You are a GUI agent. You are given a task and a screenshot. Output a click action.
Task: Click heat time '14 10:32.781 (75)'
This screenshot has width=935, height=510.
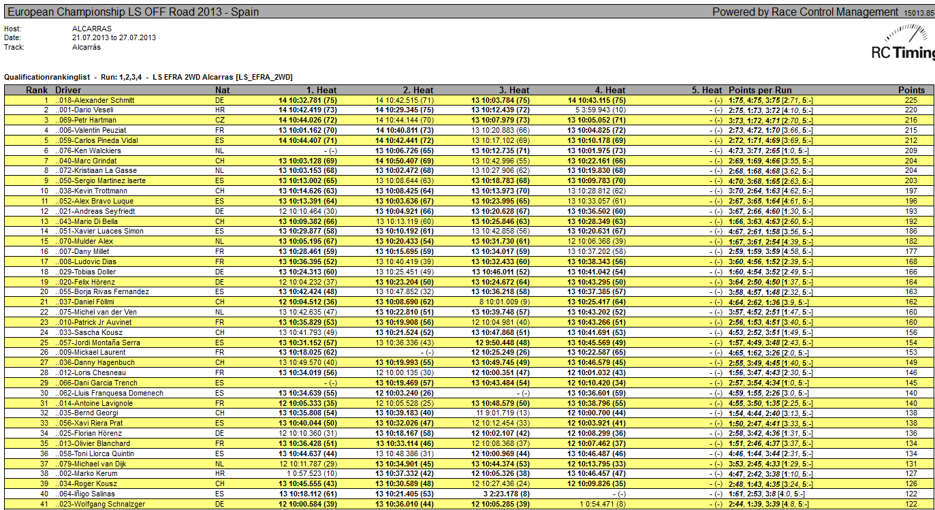(308, 100)
